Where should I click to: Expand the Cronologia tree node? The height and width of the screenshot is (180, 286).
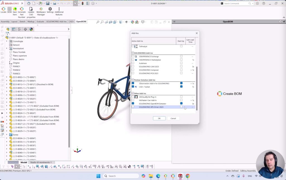[7, 41]
